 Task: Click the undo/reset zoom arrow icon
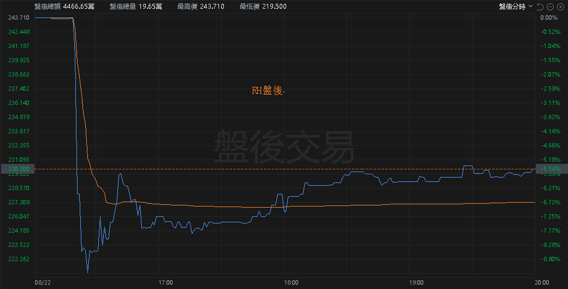pyautogui.click(x=540, y=7)
